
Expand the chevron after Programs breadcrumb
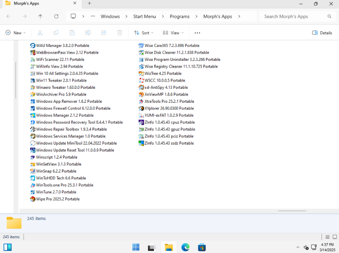196,16
